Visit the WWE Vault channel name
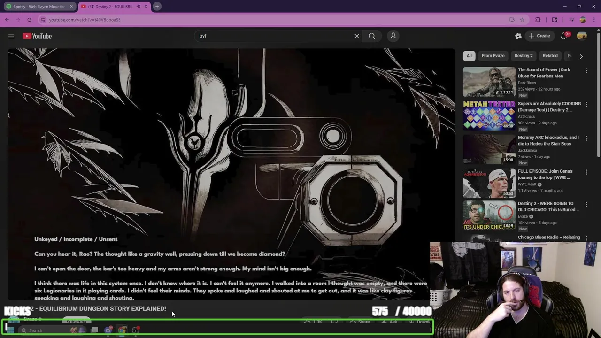 click(x=527, y=184)
